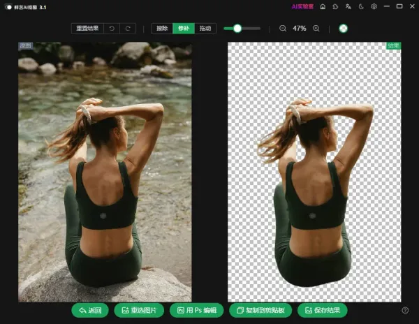The image size is (419, 324).
Task: Click the zoom in magnifier icon
Action: tap(316, 29)
